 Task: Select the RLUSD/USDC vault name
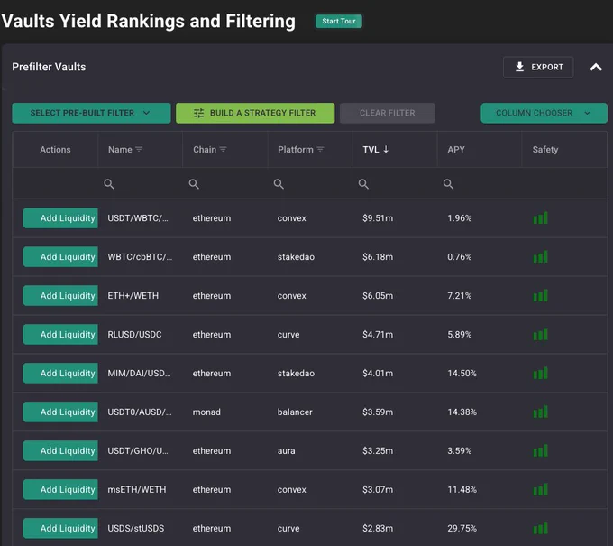point(134,334)
